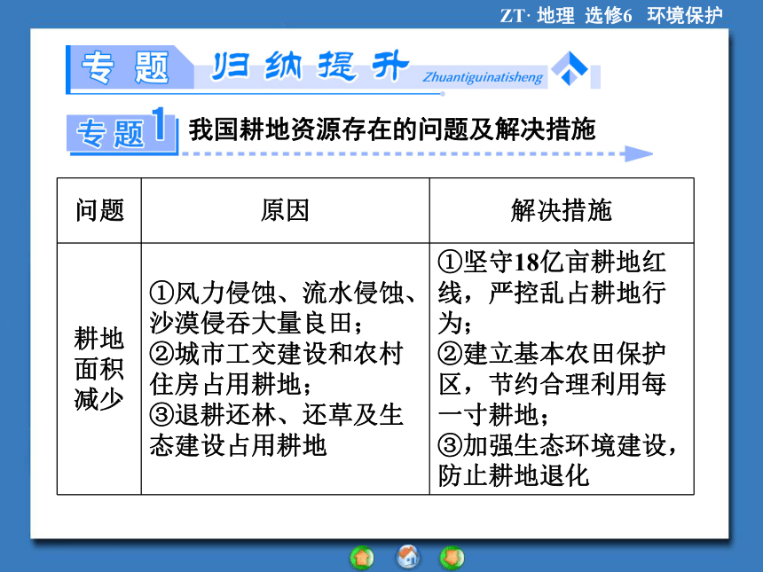This screenshot has height=572, width=763.
Task: Click the text ③退耕还林、还草及生
Action: [x=277, y=414]
